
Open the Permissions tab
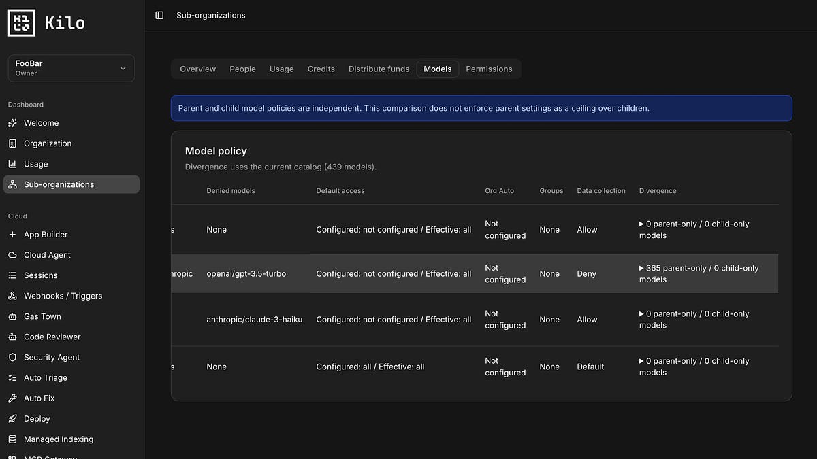[x=489, y=69]
